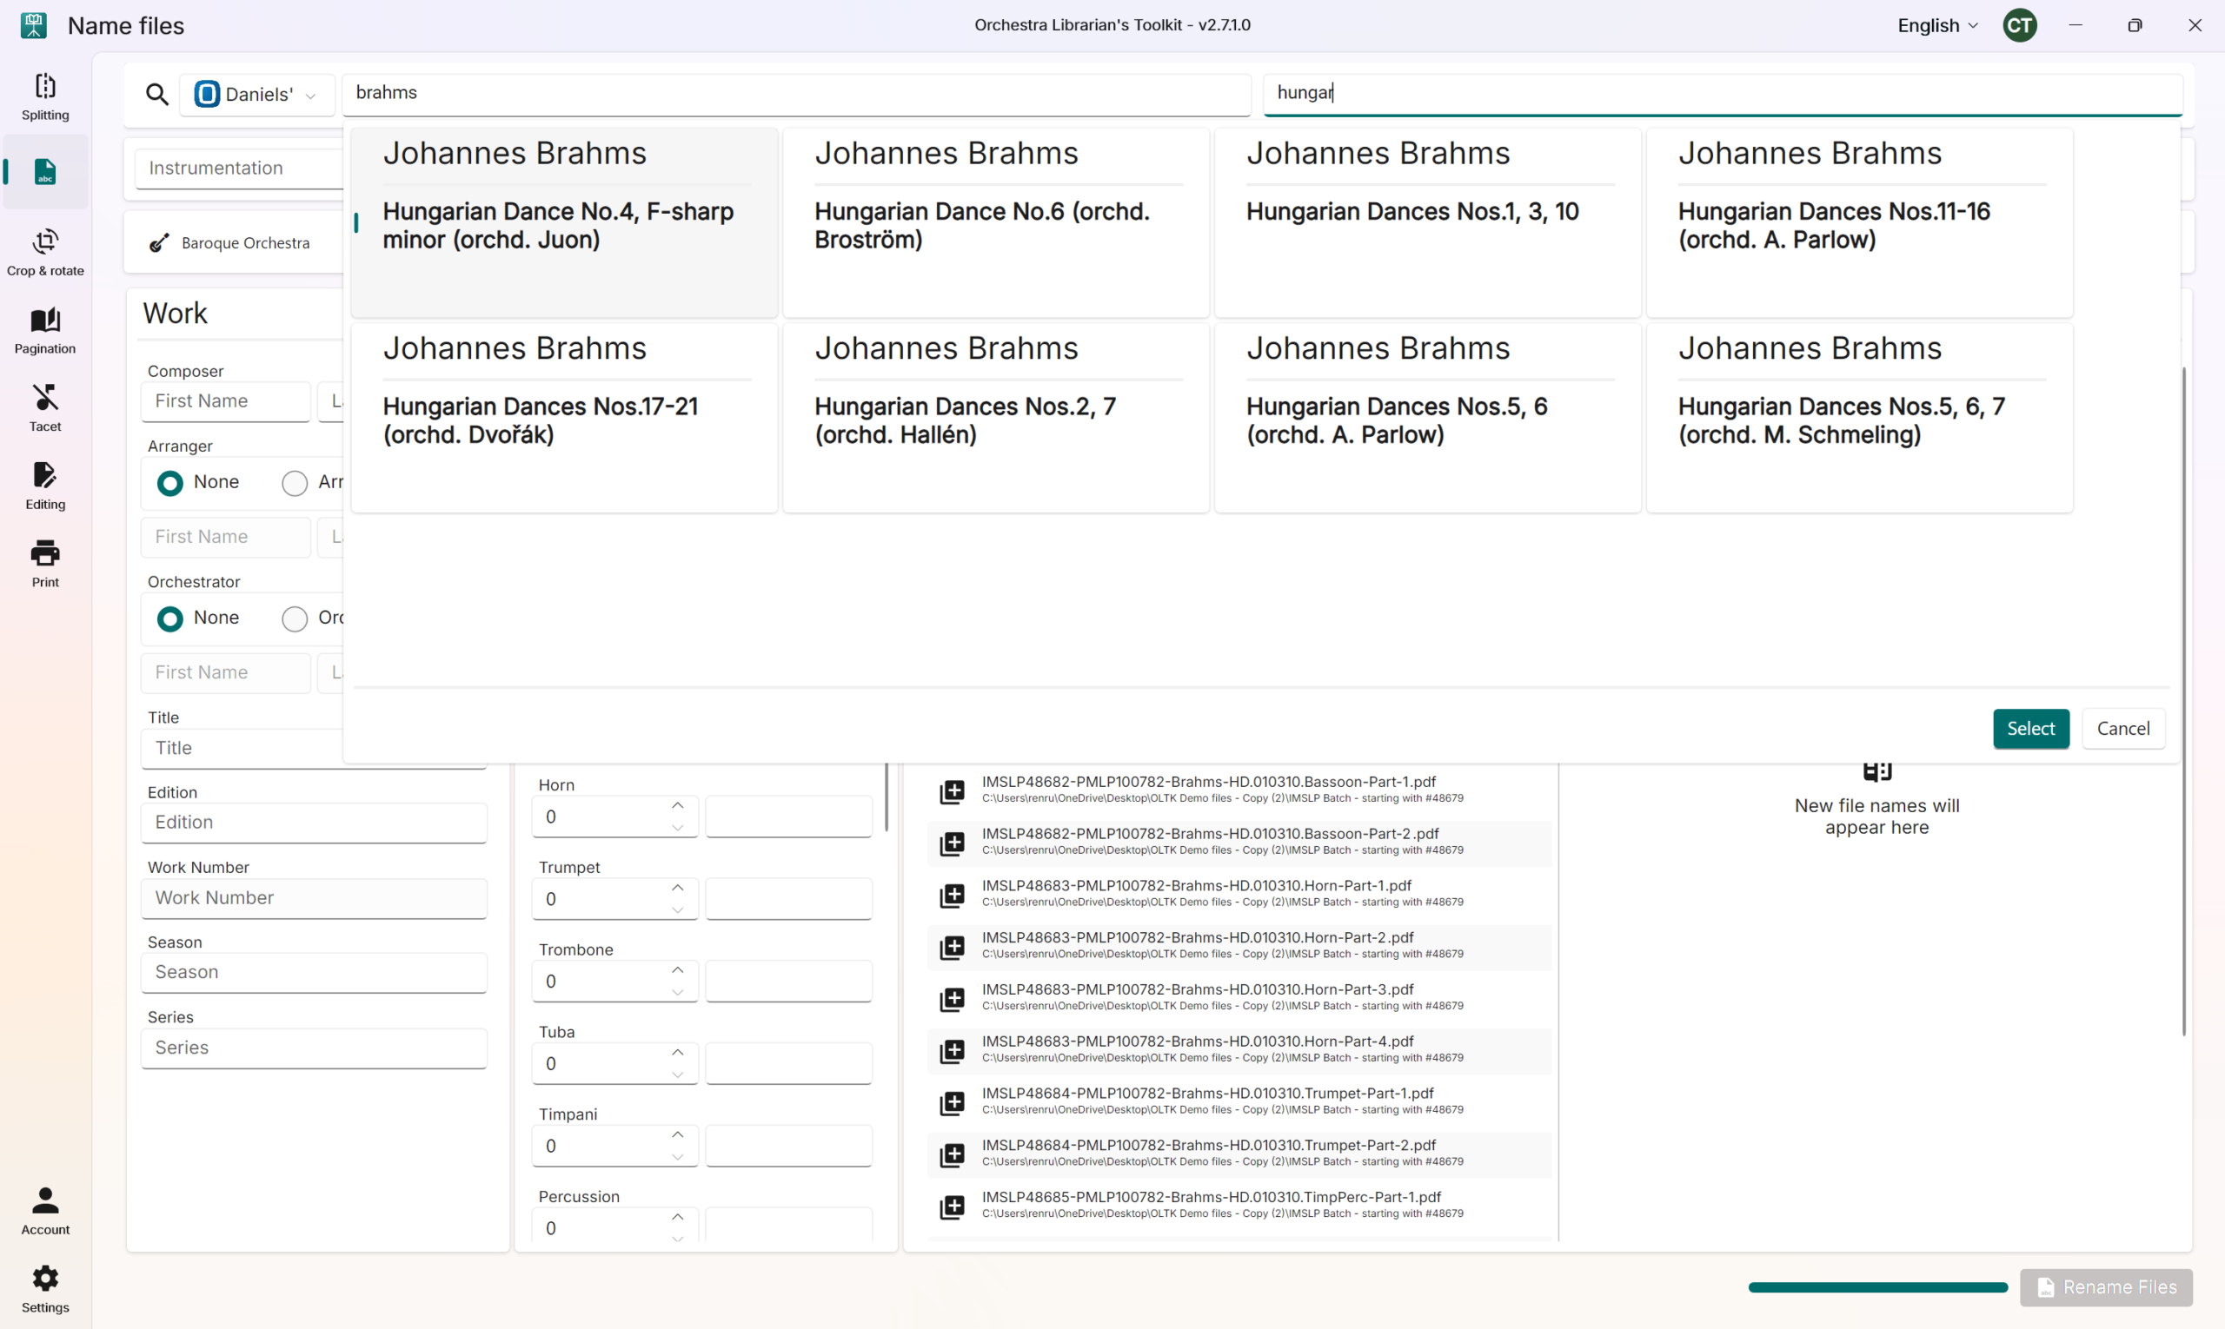The height and width of the screenshot is (1329, 2225).
Task: Choose Hungarian Dance No.4 F-sharp minor result
Action: tap(564, 223)
